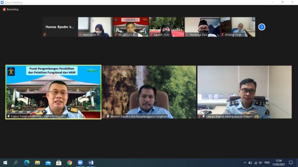Viewport: 298px width, 167px height.
Task: Switch to Word document in taskbar
Action: point(91,163)
